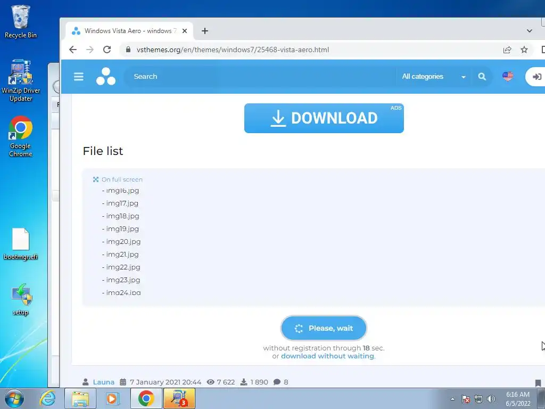
Task: Open the Recycle Bin desktop icon
Action: [21, 22]
